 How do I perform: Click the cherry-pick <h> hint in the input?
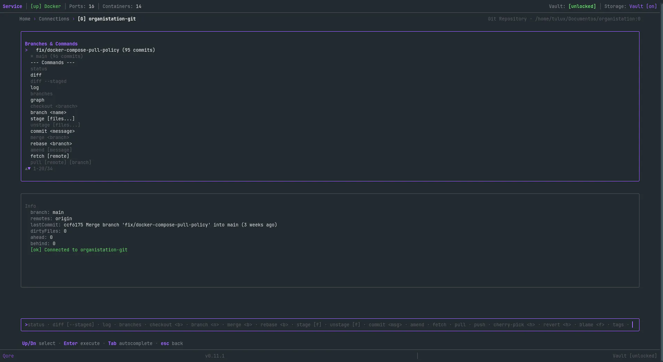514,325
